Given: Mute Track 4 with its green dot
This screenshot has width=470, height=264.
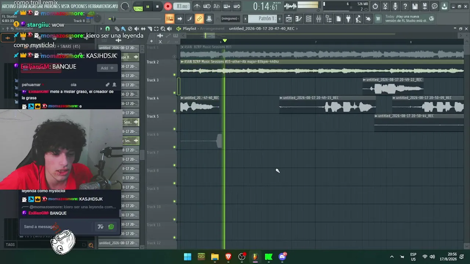Looking at the screenshot, I should point(174,111).
